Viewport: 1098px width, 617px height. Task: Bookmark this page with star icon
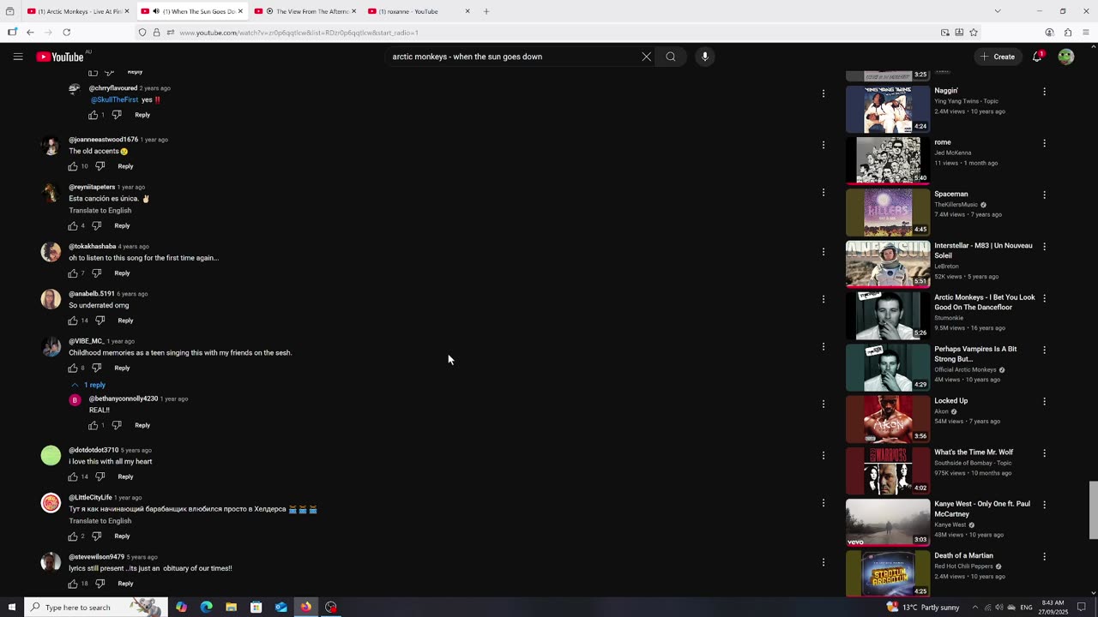click(974, 33)
